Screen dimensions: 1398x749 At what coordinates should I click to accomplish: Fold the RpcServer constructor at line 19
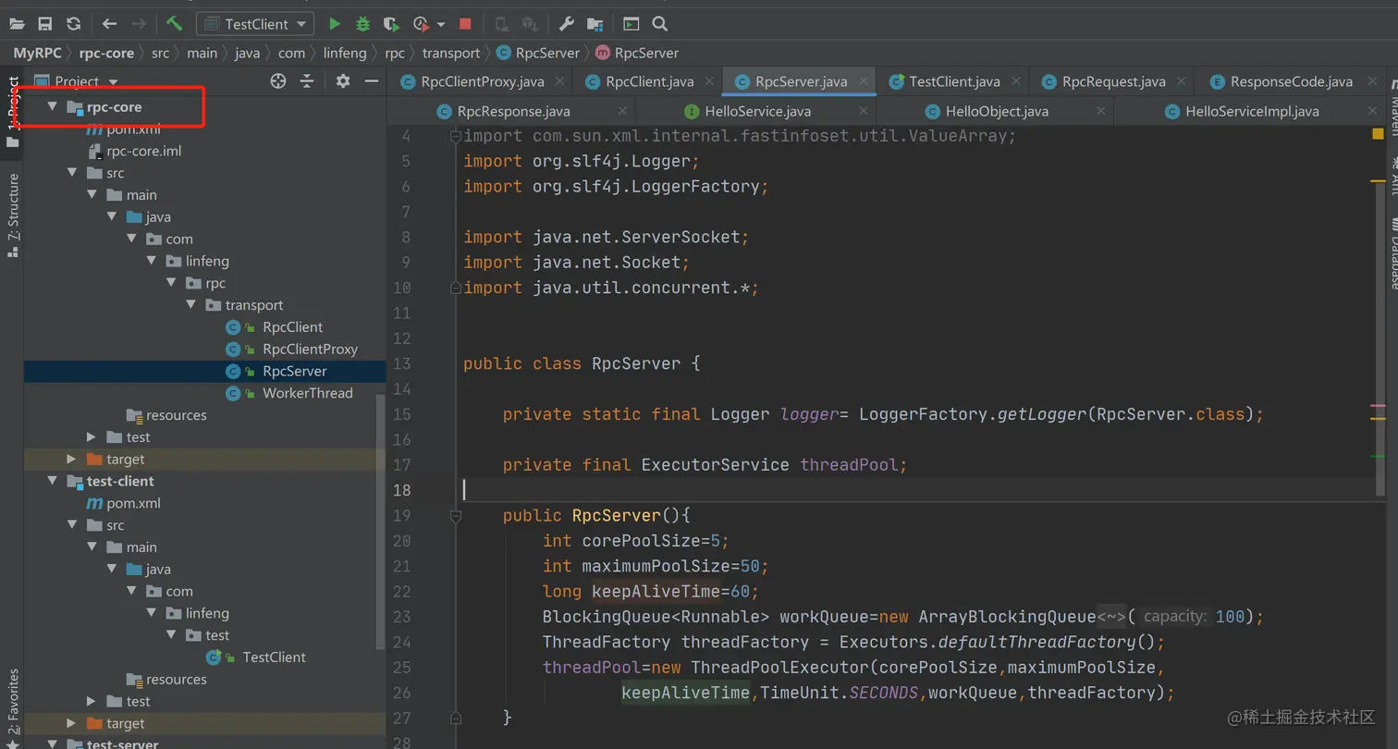455,516
